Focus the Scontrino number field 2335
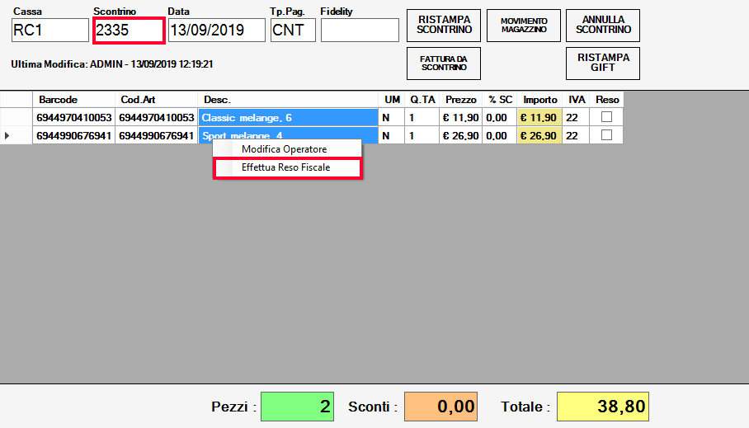 [128, 31]
